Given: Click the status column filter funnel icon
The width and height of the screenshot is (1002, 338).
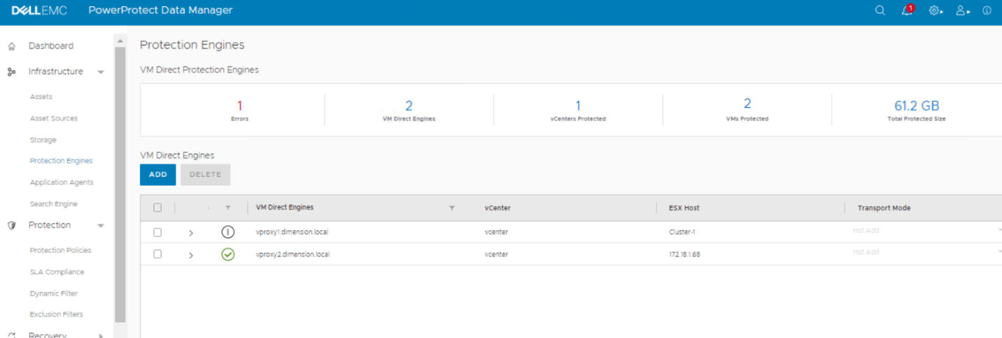Looking at the screenshot, I should click(x=228, y=208).
